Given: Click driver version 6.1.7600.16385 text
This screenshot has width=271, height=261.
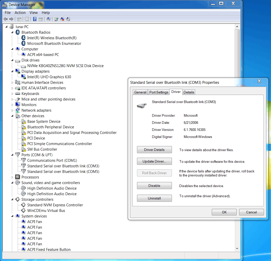Looking at the screenshot, I should (x=195, y=130).
